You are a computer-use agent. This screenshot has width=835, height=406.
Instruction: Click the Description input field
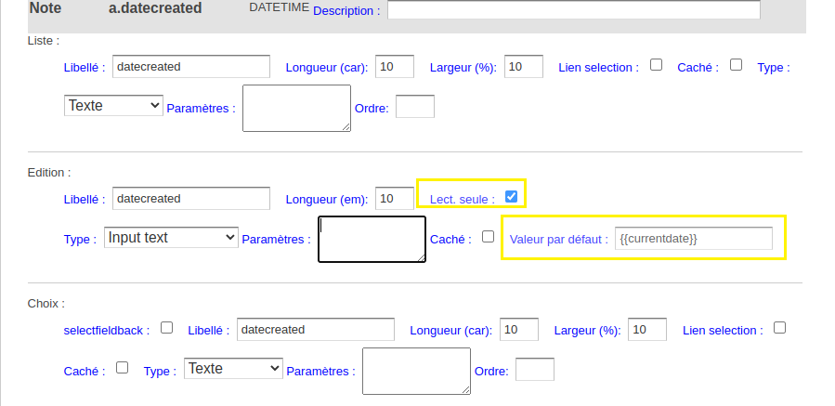click(x=573, y=9)
